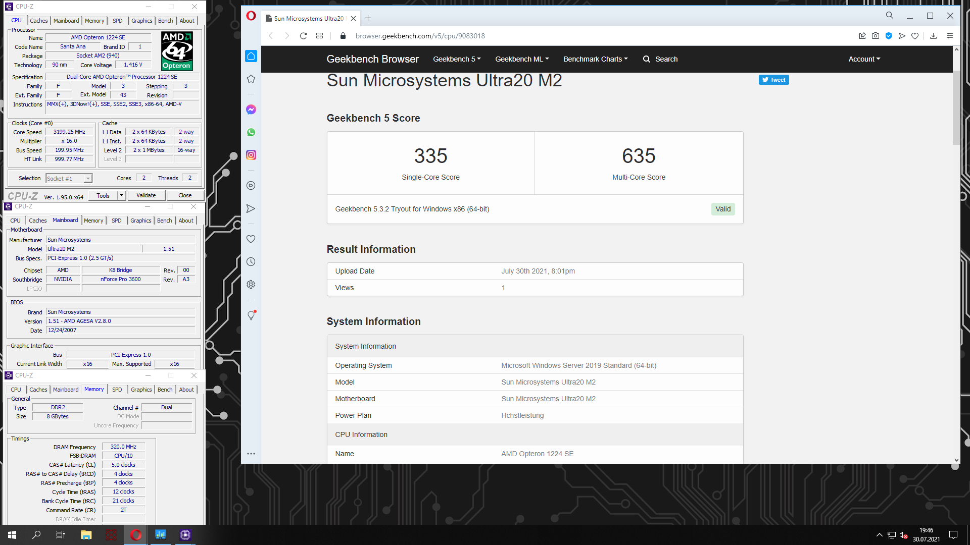Switch to Caches tab in the top CPU-Z window
The image size is (970, 545).
pos(39,21)
